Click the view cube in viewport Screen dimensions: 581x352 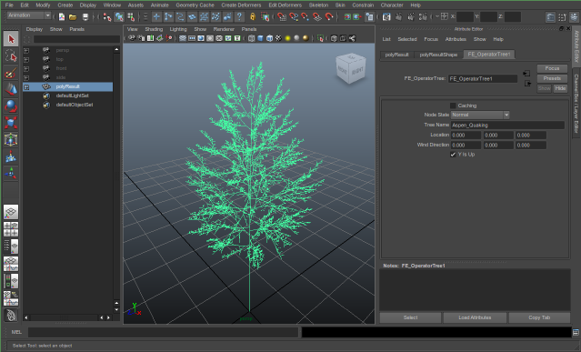(351, 68)
